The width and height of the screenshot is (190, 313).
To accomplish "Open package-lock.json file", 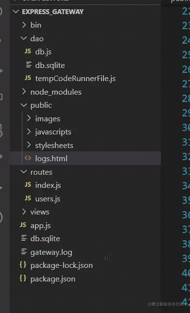I will (x=62, y=265).
